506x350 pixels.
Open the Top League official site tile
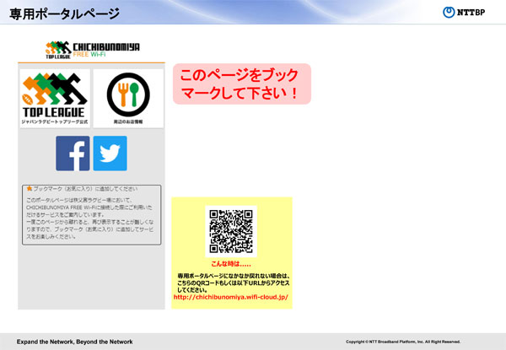55,99
